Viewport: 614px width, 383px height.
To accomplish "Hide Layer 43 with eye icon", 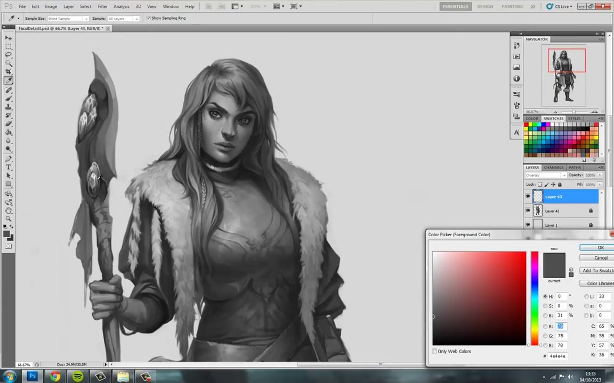I will [528, 197].
